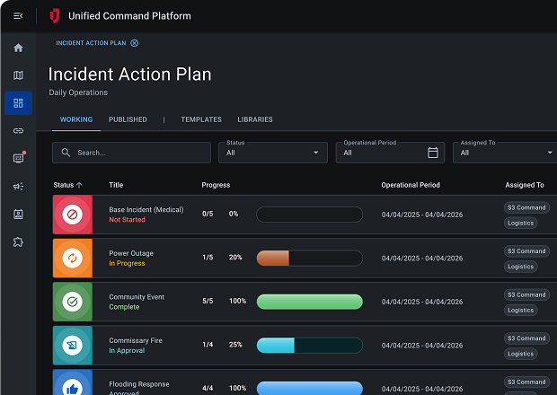Open the megaphone announcements icon
557x395 pixels.
pyautogui.click(x=18, y=187)
